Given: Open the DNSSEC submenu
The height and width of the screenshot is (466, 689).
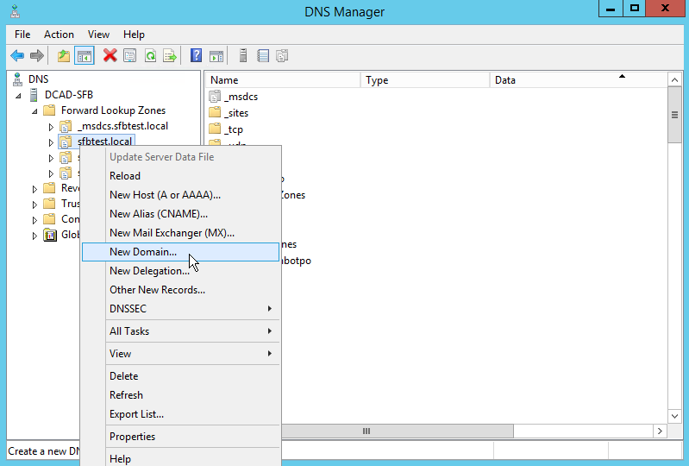Looking at the screenshot, I should click(x=180, y=309).
